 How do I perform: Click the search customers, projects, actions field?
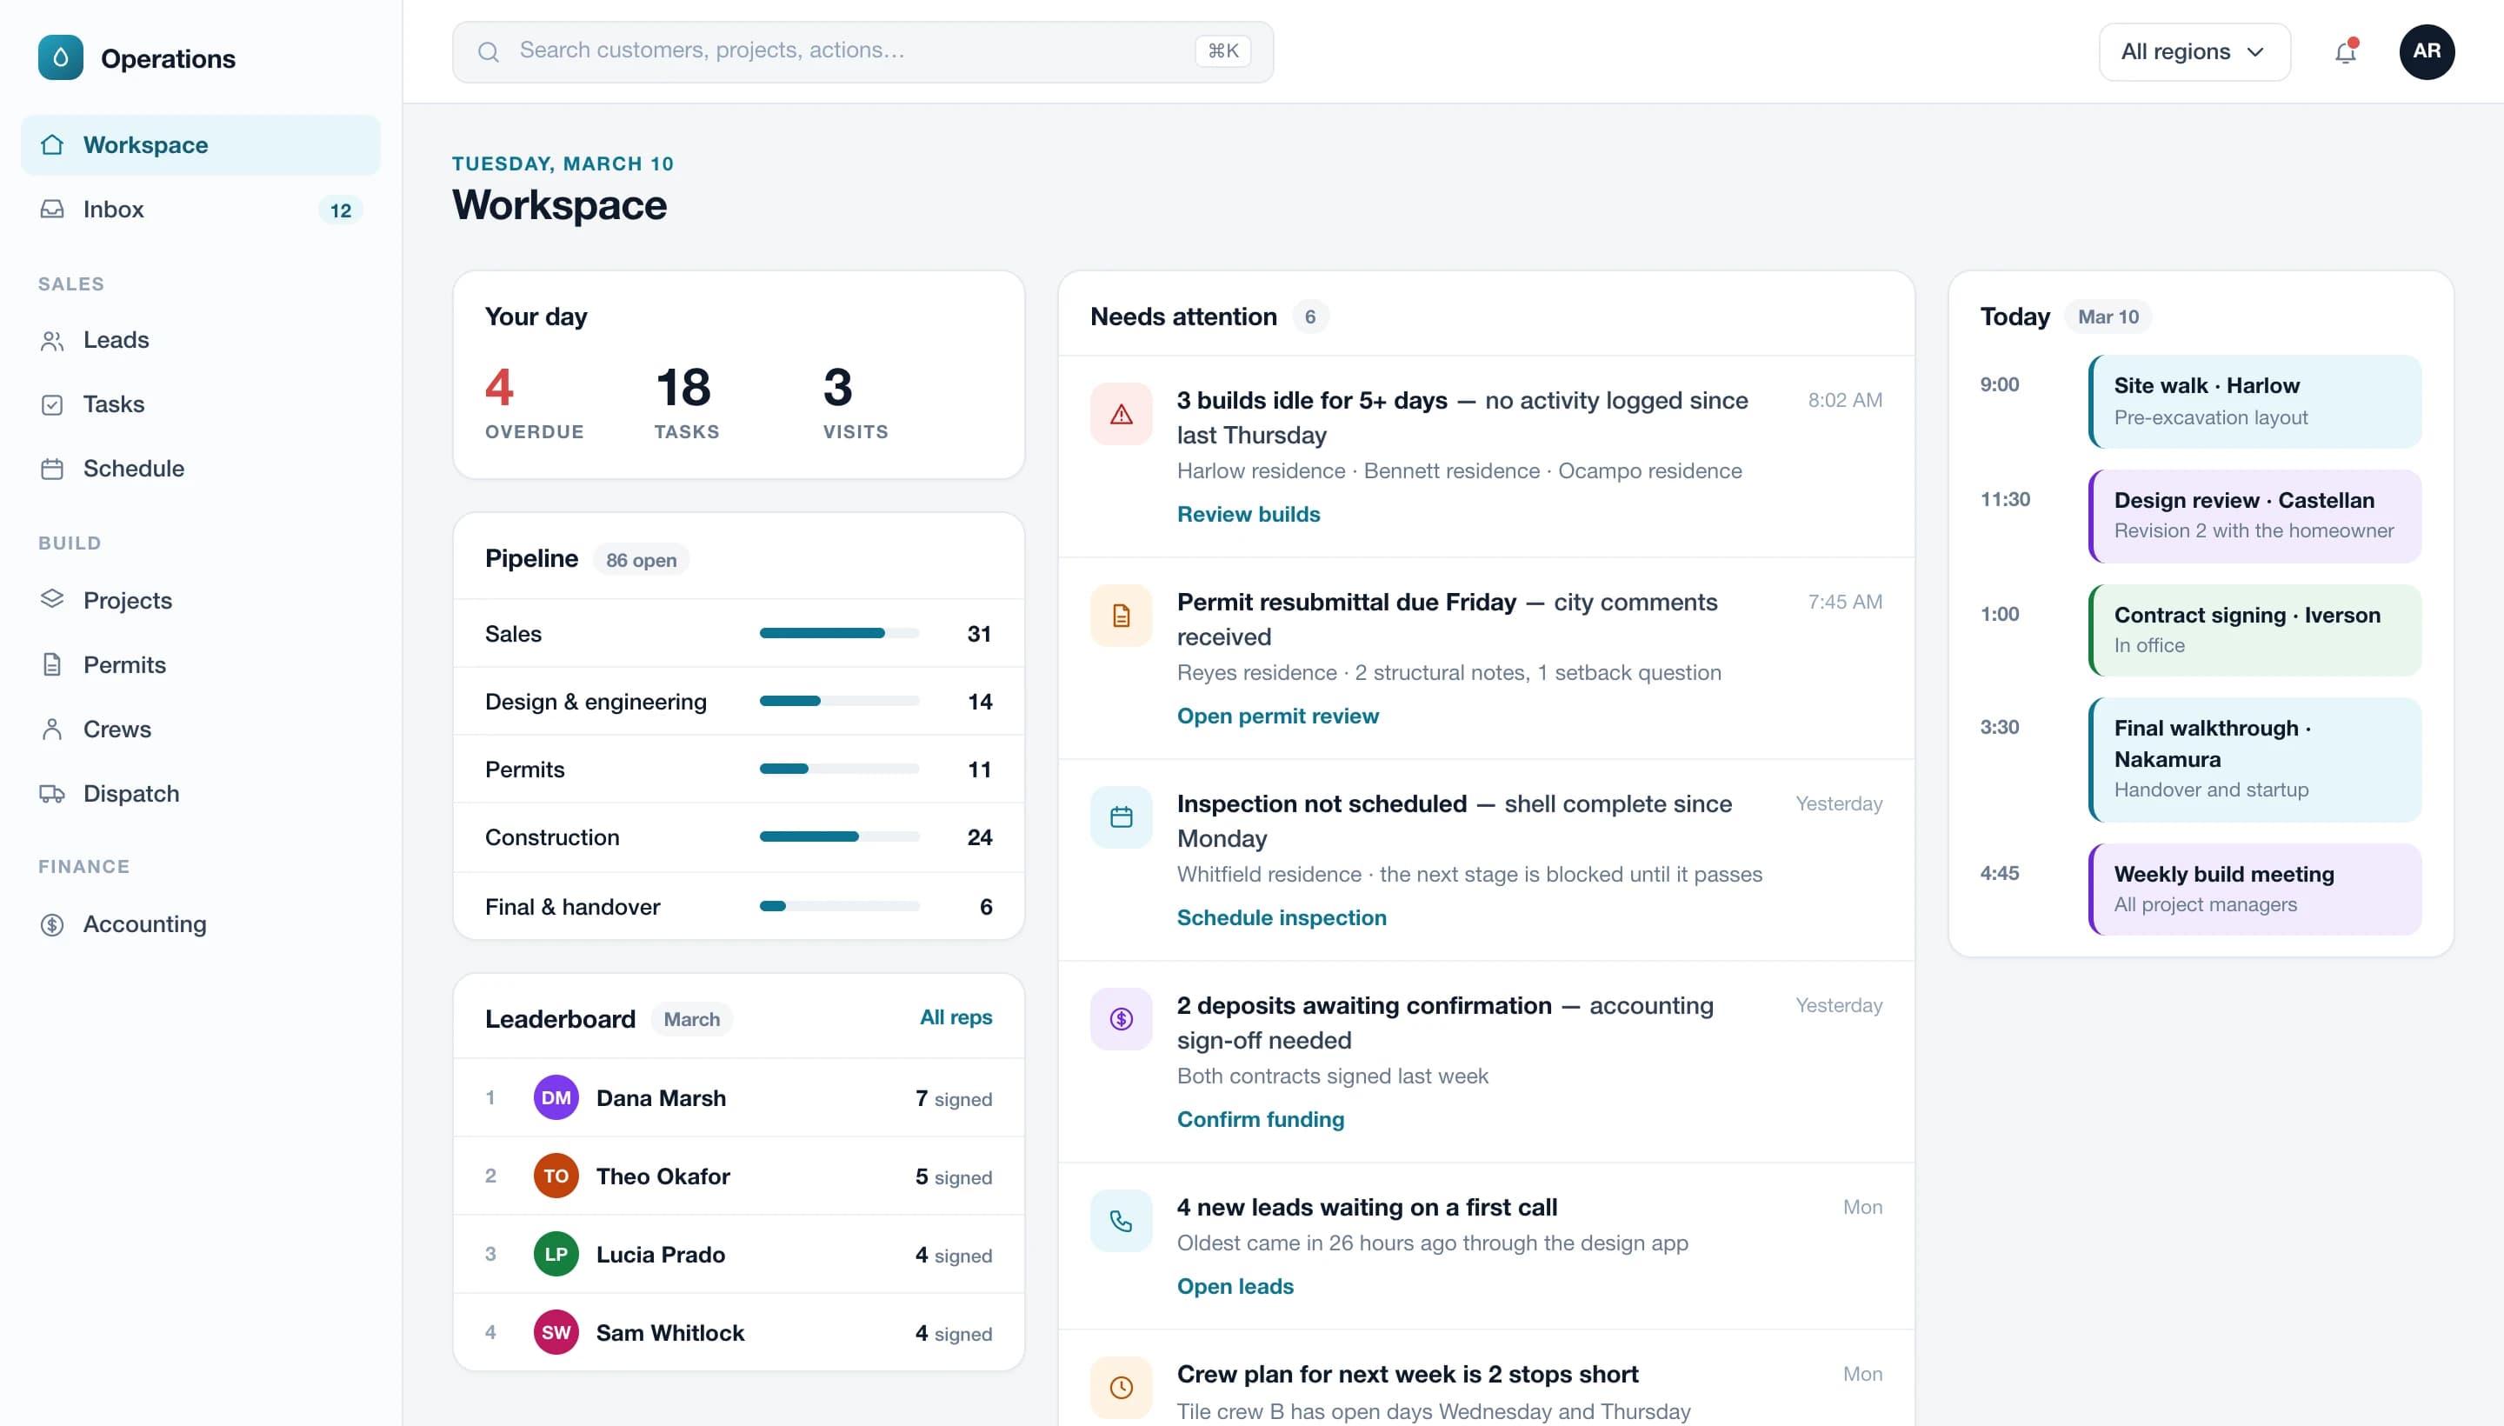(x=862, y=52)
